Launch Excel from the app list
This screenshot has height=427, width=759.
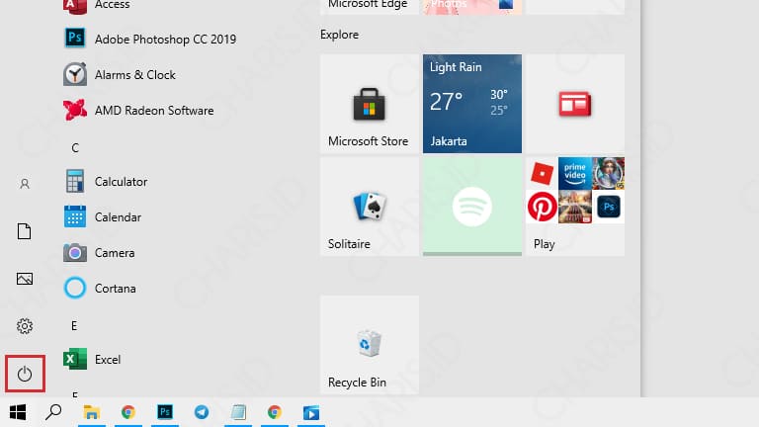pyautogui.click(x=92, y=360)
